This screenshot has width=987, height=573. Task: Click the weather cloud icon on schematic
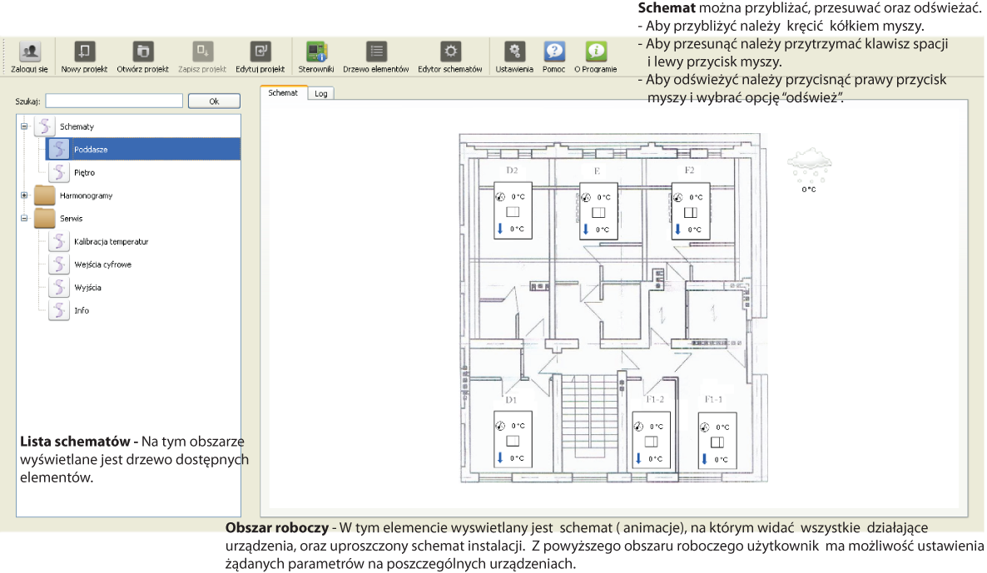809,165
